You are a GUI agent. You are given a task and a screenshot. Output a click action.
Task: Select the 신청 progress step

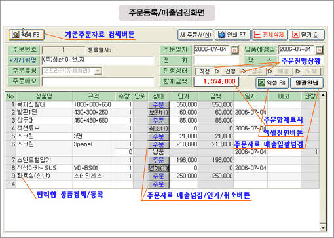(231, 71)
